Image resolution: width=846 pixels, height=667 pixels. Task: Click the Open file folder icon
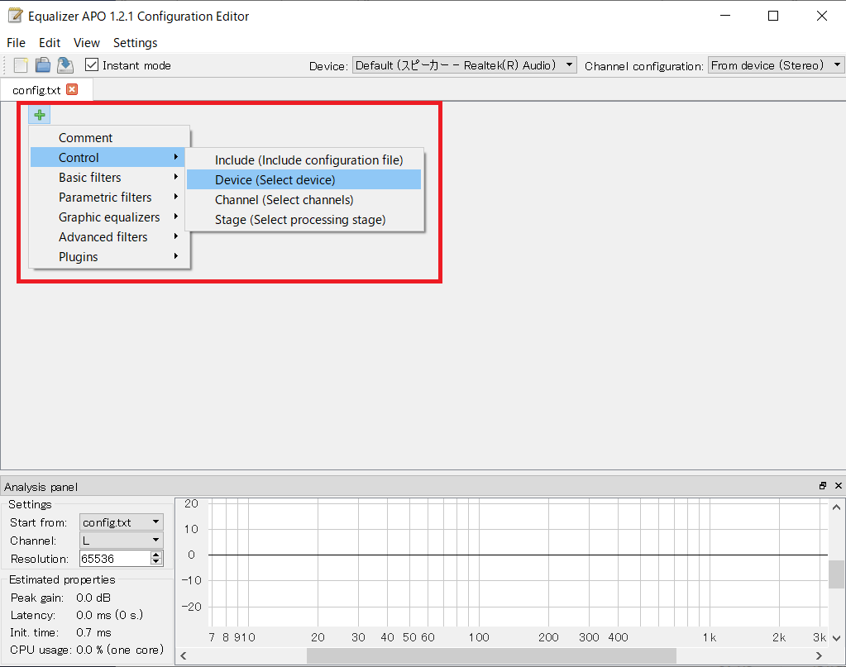tap(43, 65)
